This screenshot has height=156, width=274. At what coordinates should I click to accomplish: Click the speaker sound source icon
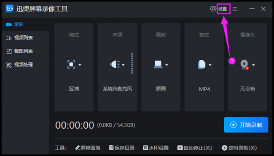(x=115, y=64)
